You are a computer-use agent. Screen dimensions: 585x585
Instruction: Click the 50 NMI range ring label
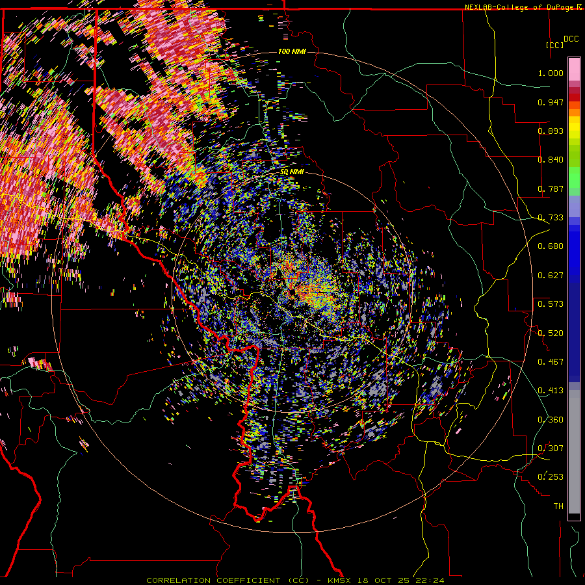pos(292,172)
